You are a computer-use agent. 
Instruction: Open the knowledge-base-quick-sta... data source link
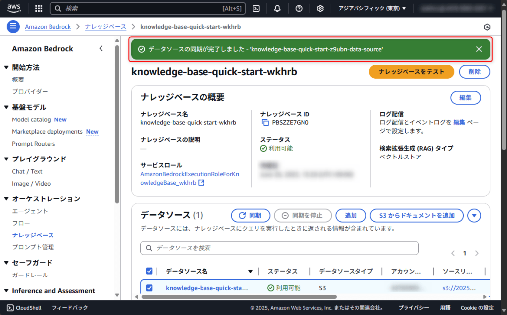pyautogui.click(x=206, y=288)
